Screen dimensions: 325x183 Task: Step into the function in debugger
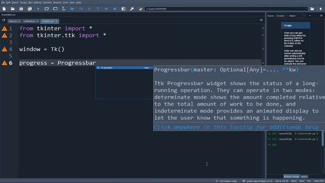89,9
